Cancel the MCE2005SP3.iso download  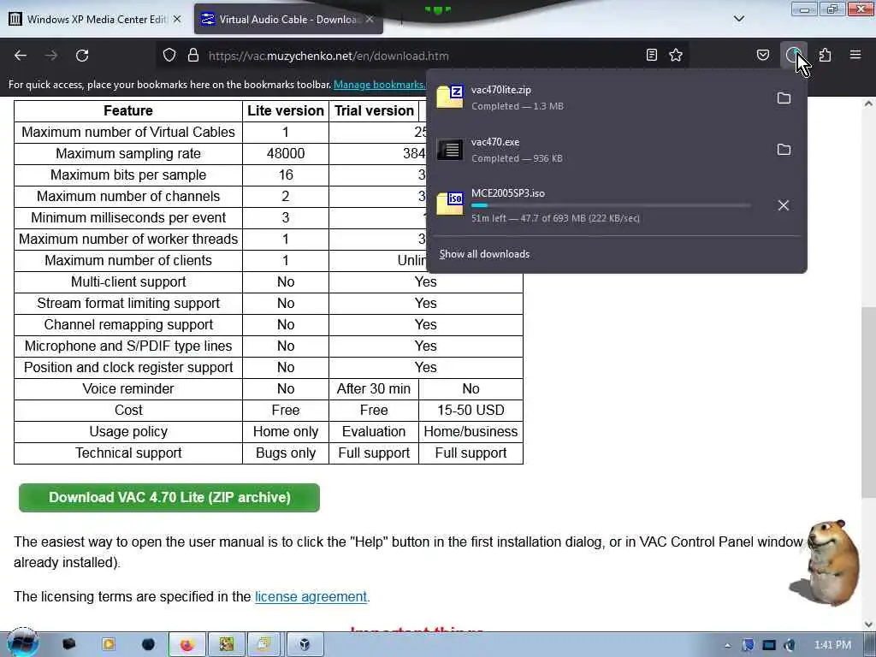[x=784, y=205]
